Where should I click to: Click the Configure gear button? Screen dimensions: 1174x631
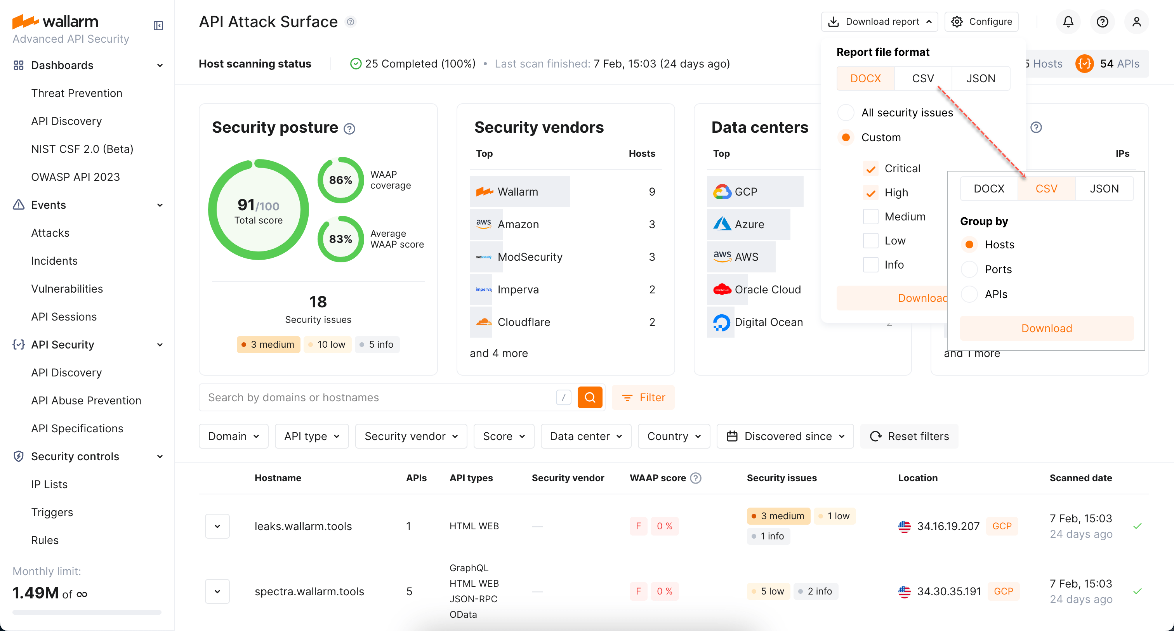click(981, 21)
